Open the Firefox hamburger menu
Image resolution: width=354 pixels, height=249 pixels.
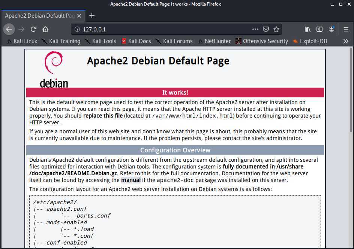(346, 29)
